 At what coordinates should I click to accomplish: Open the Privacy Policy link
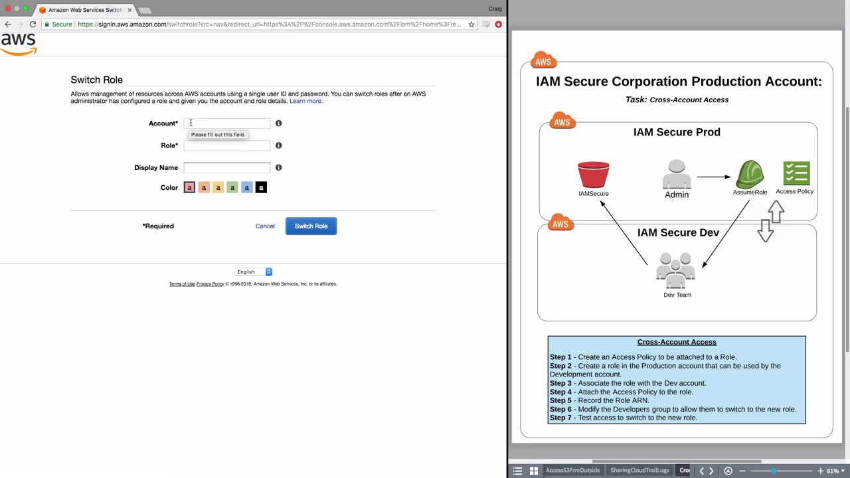[x=211, y=284]
